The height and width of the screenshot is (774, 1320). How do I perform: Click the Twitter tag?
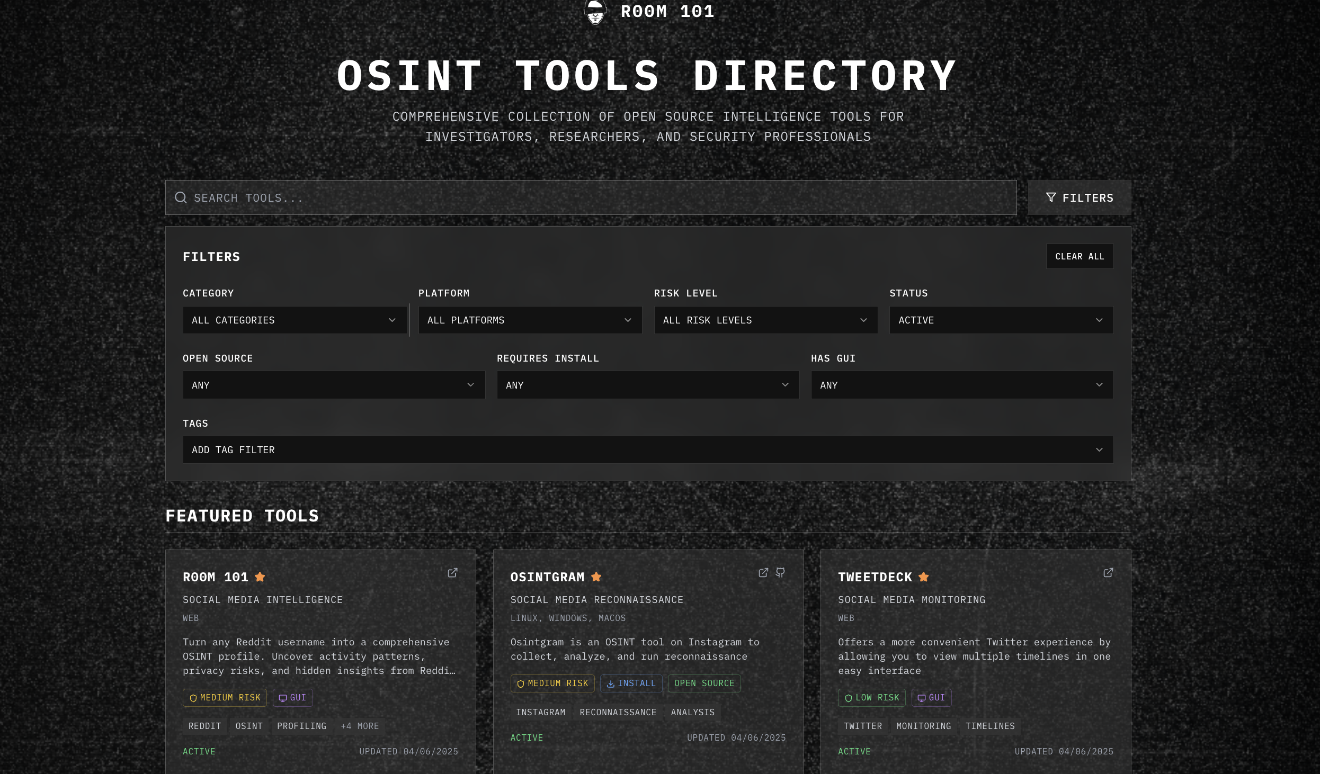point(862,726)
